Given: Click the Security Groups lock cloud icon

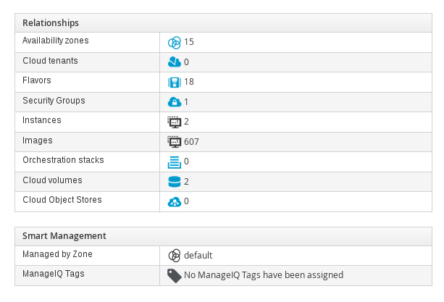Looking at the screenshot, I should [174, 102].
